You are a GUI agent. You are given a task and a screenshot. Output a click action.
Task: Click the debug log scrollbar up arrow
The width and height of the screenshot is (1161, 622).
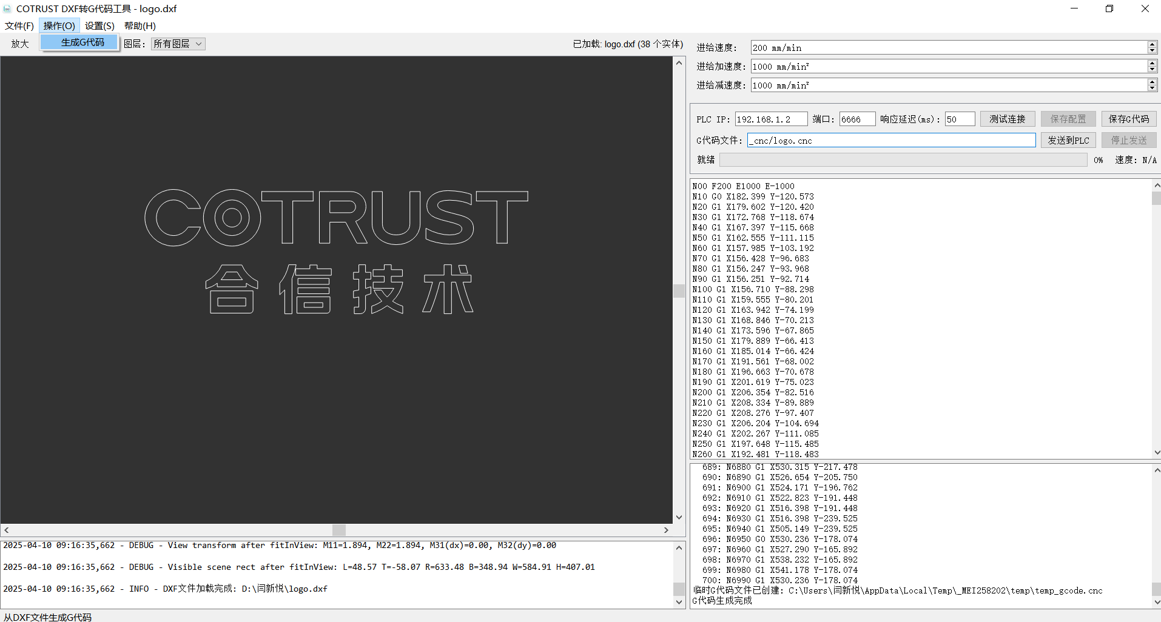(x=679, y=547)
